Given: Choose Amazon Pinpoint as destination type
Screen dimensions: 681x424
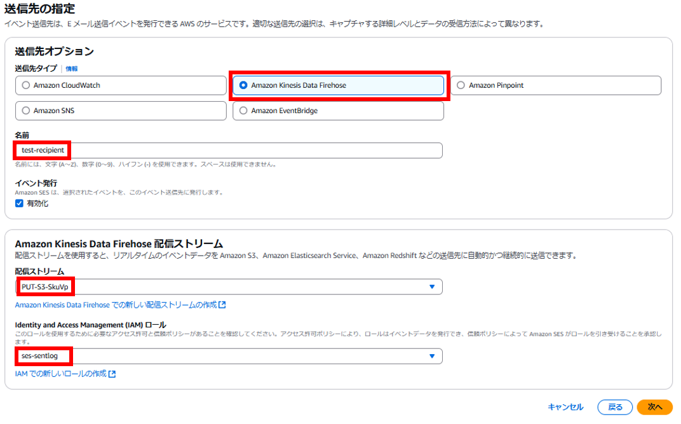Looking at the screenshot, I should (461, 85).
